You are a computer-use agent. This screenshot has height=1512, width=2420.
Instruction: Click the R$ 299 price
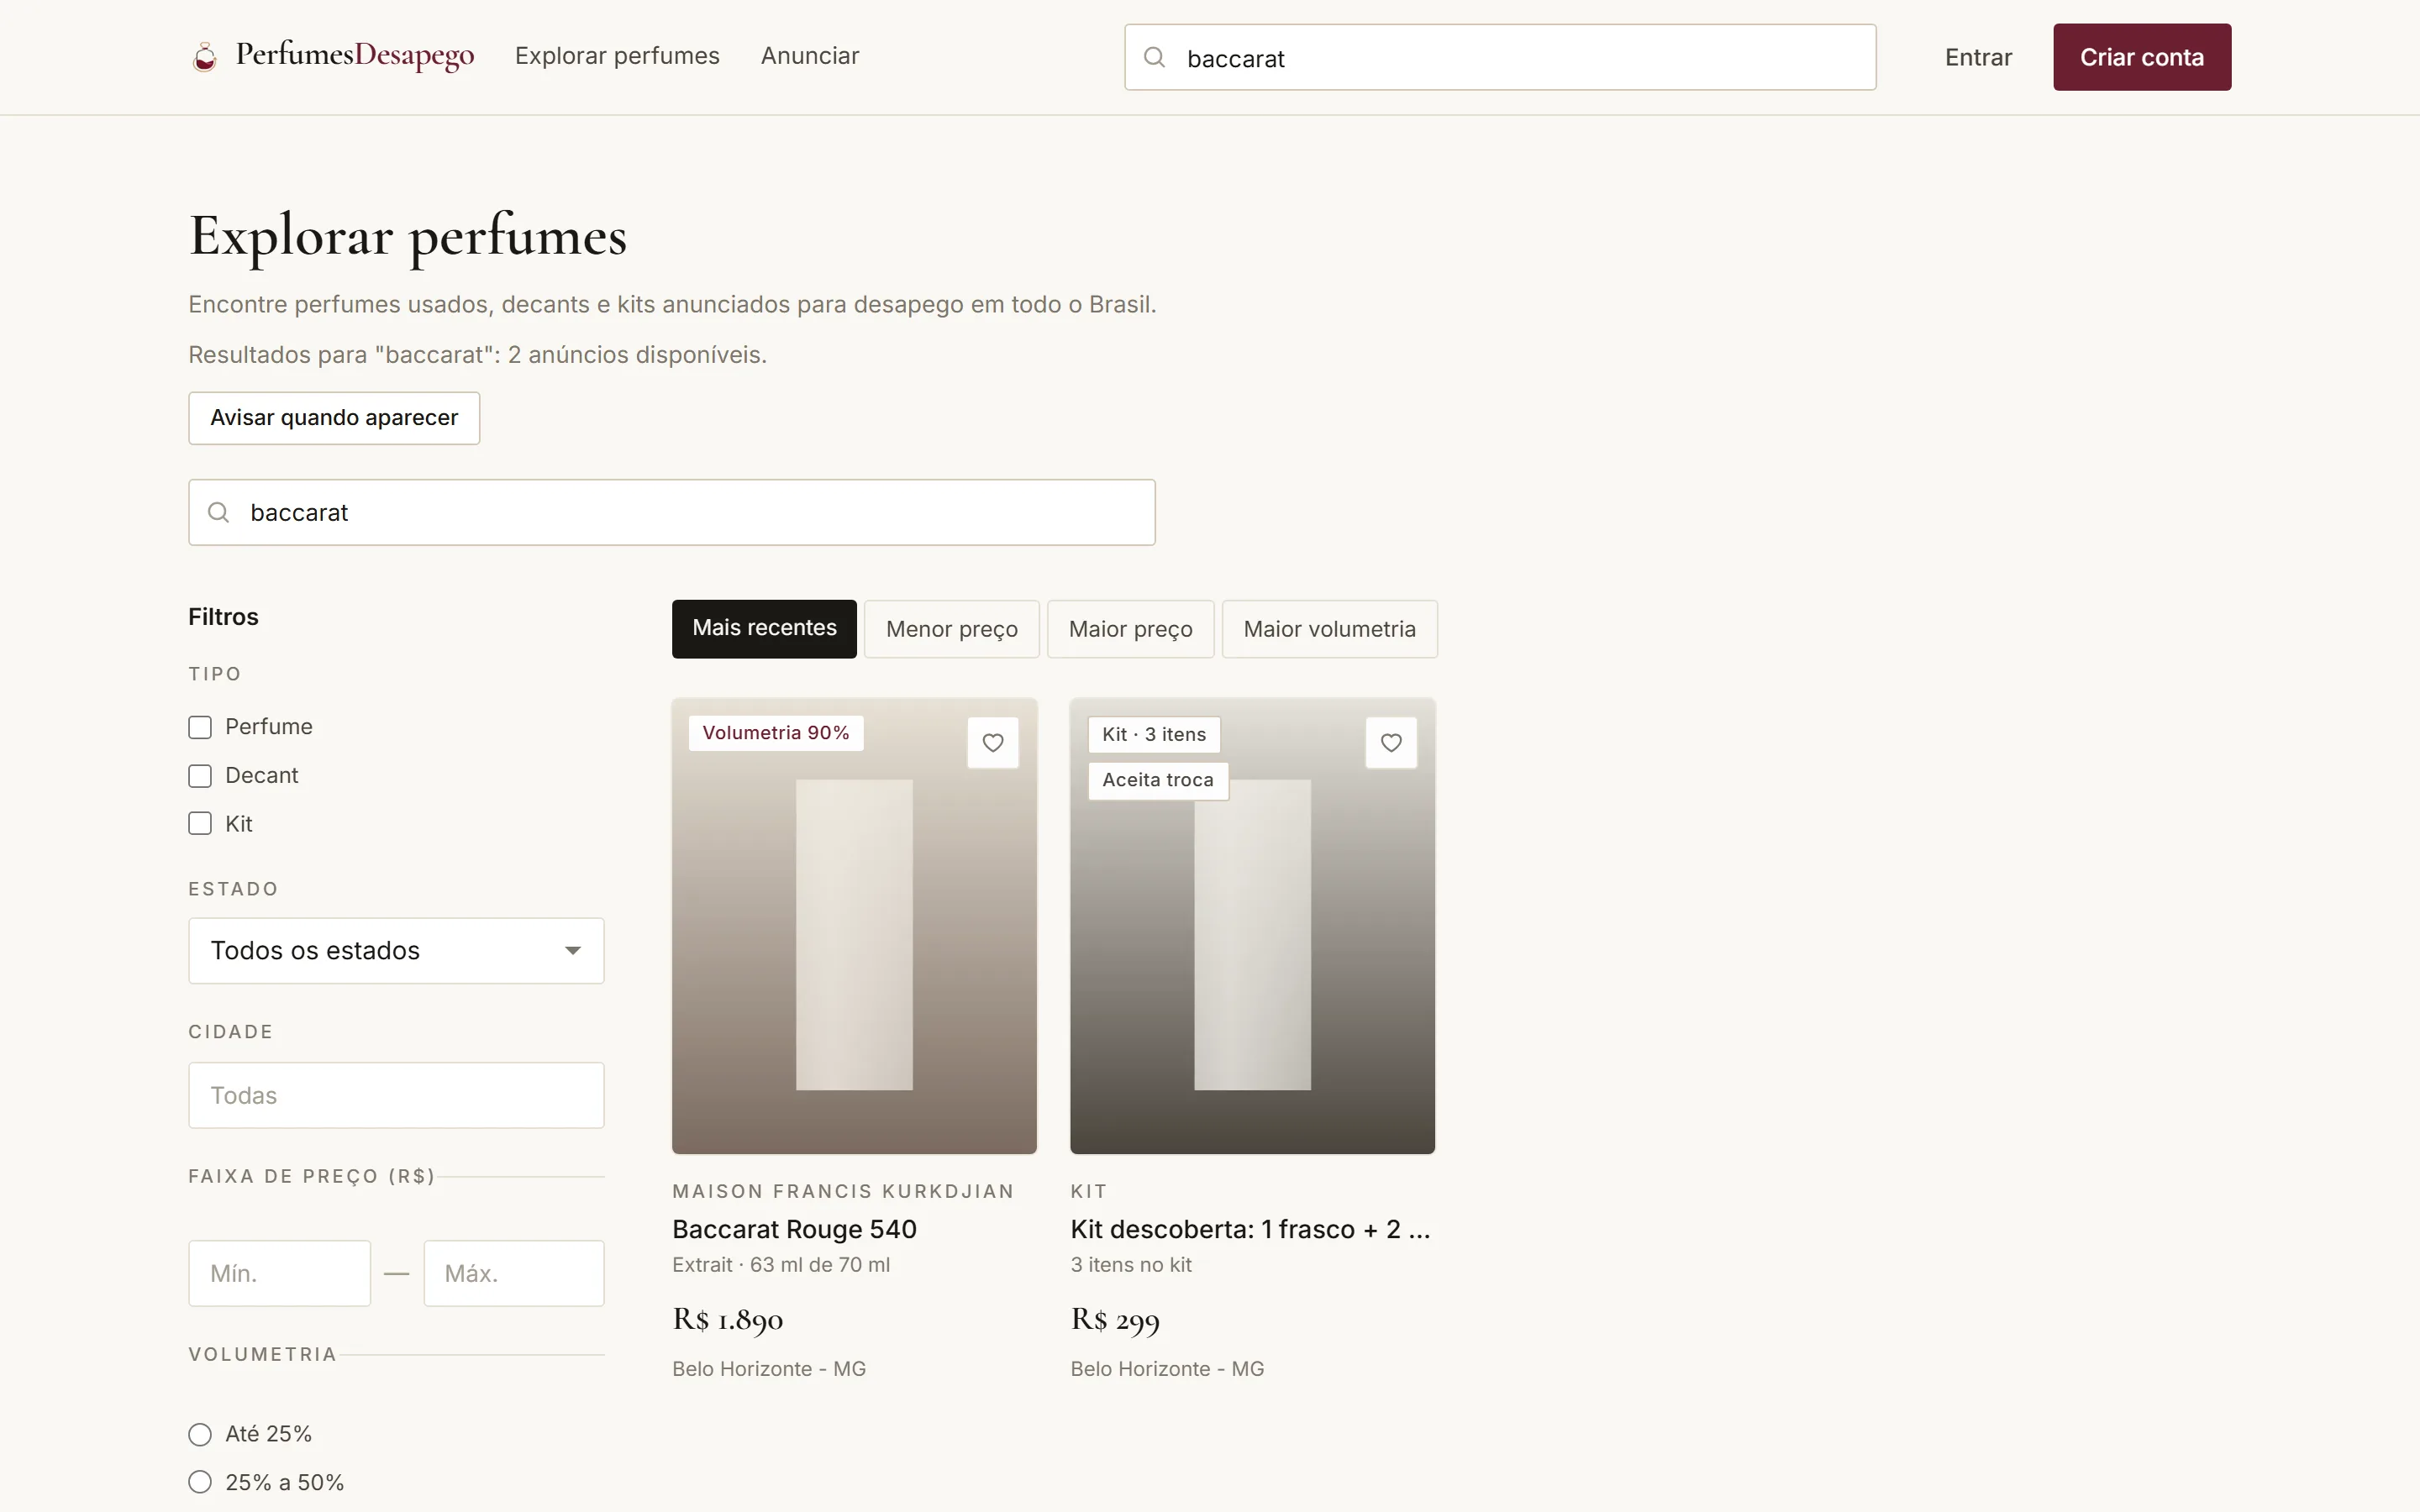point(1115,1320)
